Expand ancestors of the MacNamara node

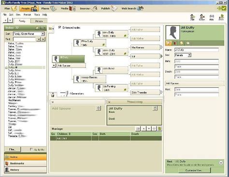pyautogui.click(x=161, y=47)
